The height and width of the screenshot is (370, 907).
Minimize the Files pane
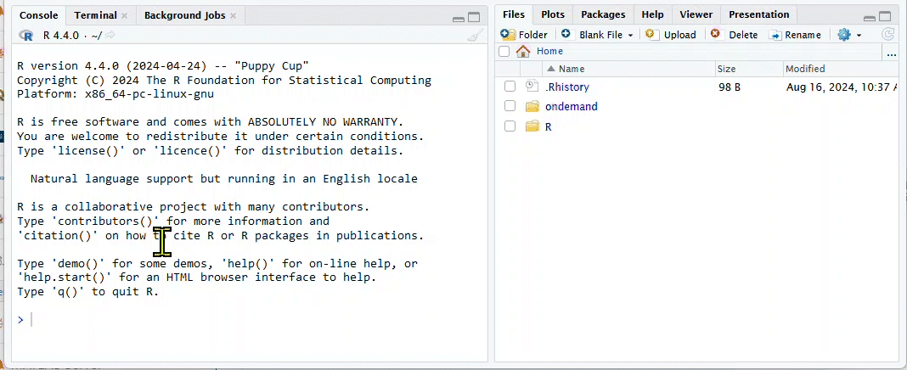click(x=870, y=18)
